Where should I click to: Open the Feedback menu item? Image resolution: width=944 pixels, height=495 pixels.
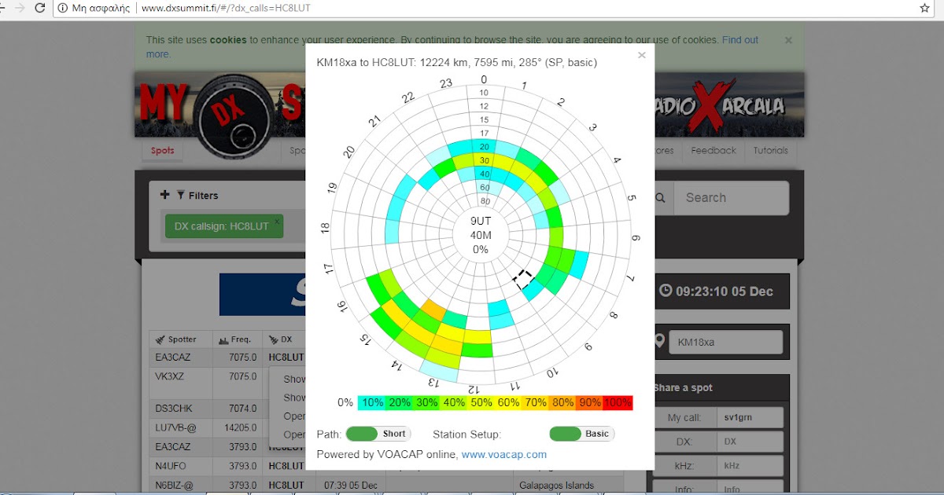713,151
